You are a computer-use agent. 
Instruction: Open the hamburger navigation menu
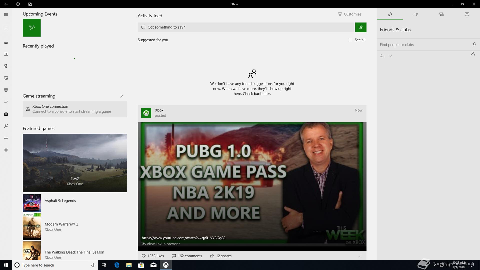[x=6, y=14]
